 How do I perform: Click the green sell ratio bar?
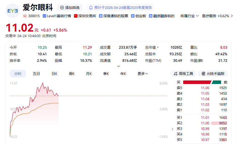(216, 82)
